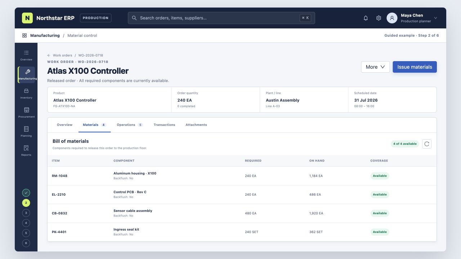Select Manufacturing in the left sidebar
Screen dimensions: 461x259
pyautogui.click(x=26, y=75)
